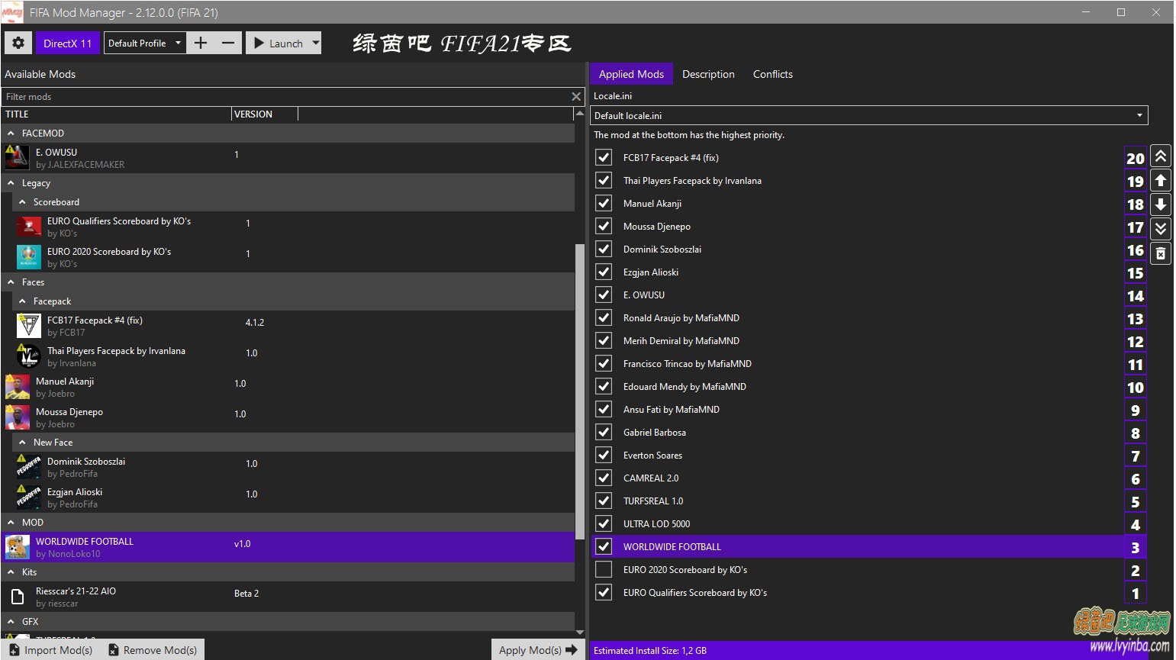
Task: Launch the game with Launch button
Action: [278, 43]
